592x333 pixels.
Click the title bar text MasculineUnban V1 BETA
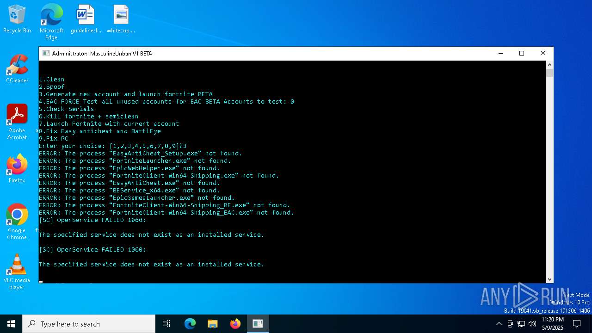point(121,54)
